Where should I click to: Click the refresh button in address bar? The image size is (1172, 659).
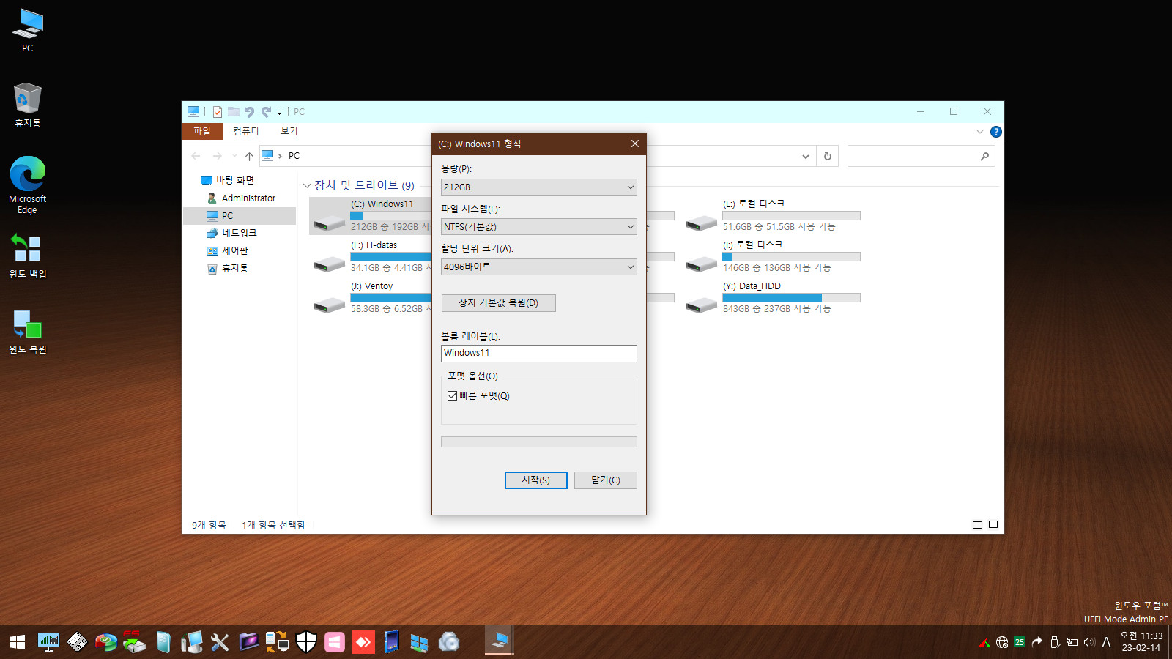point(828,156)
